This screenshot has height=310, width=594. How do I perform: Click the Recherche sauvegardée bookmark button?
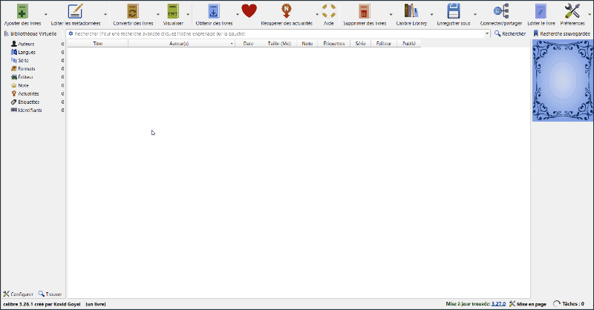point(561,33)
